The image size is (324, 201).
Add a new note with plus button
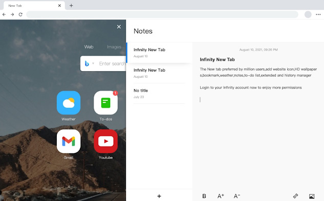159,196
